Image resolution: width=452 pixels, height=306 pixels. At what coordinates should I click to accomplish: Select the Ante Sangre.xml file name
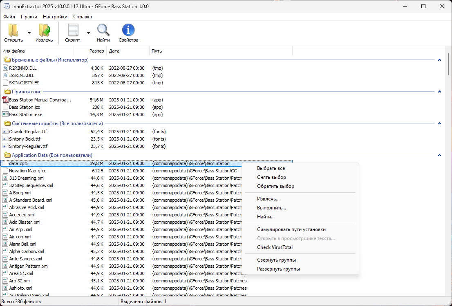point(26,259)
